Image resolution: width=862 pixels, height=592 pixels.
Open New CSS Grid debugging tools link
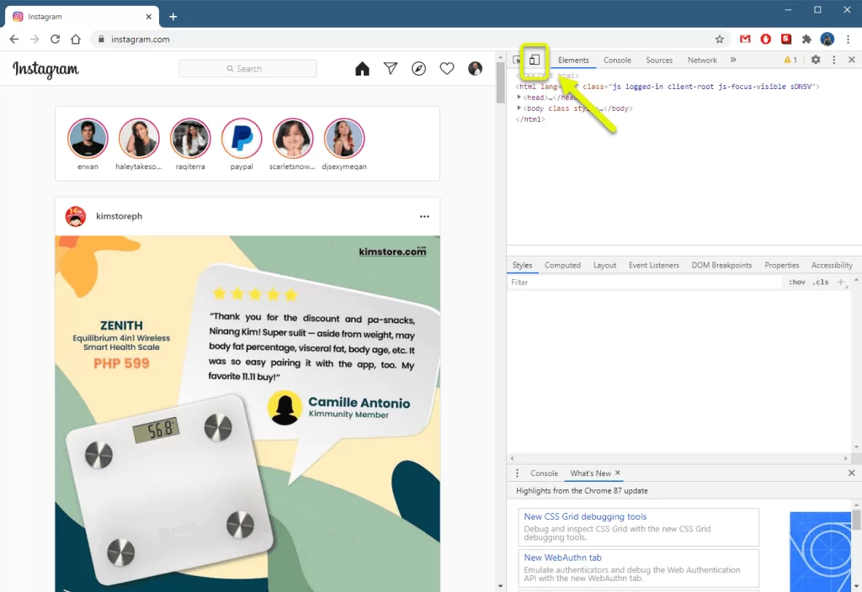585,517
